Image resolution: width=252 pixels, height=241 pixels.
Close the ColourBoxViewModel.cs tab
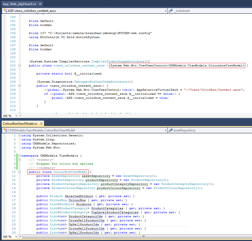[41, 124]
